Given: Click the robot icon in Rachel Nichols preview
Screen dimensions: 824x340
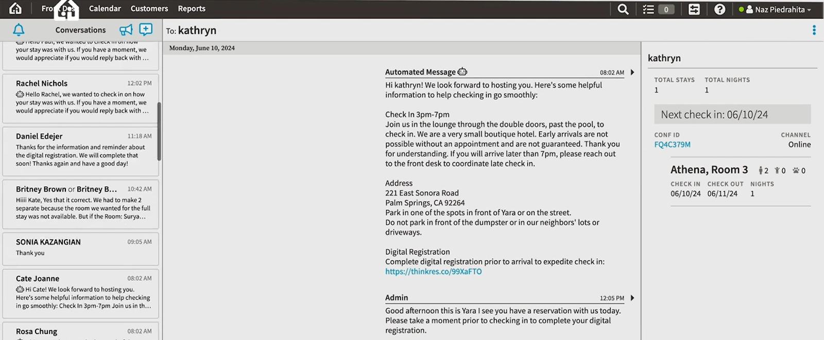Looking at the screenshot, I should click(20, 94).
